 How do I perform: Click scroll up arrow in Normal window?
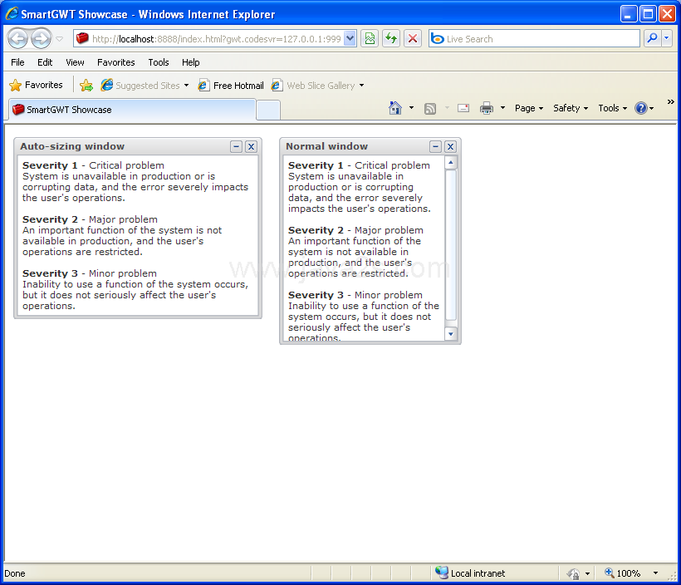point(451,163)
